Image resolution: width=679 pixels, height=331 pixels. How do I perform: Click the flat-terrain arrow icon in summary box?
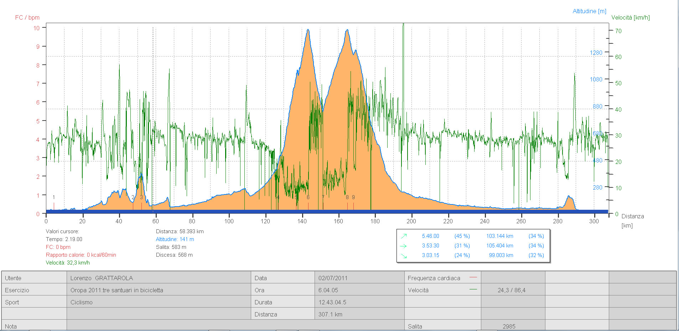404,246
